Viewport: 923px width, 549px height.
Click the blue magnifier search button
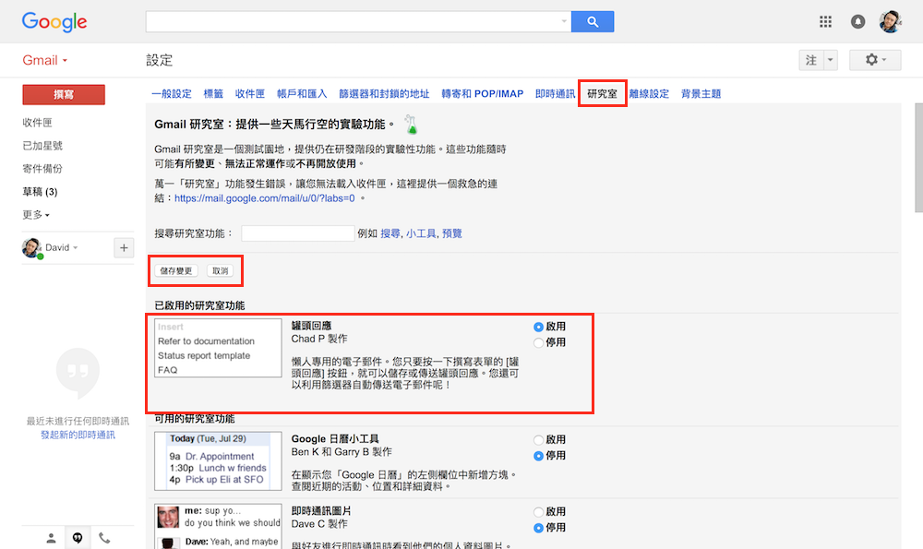tap(593, 21)
